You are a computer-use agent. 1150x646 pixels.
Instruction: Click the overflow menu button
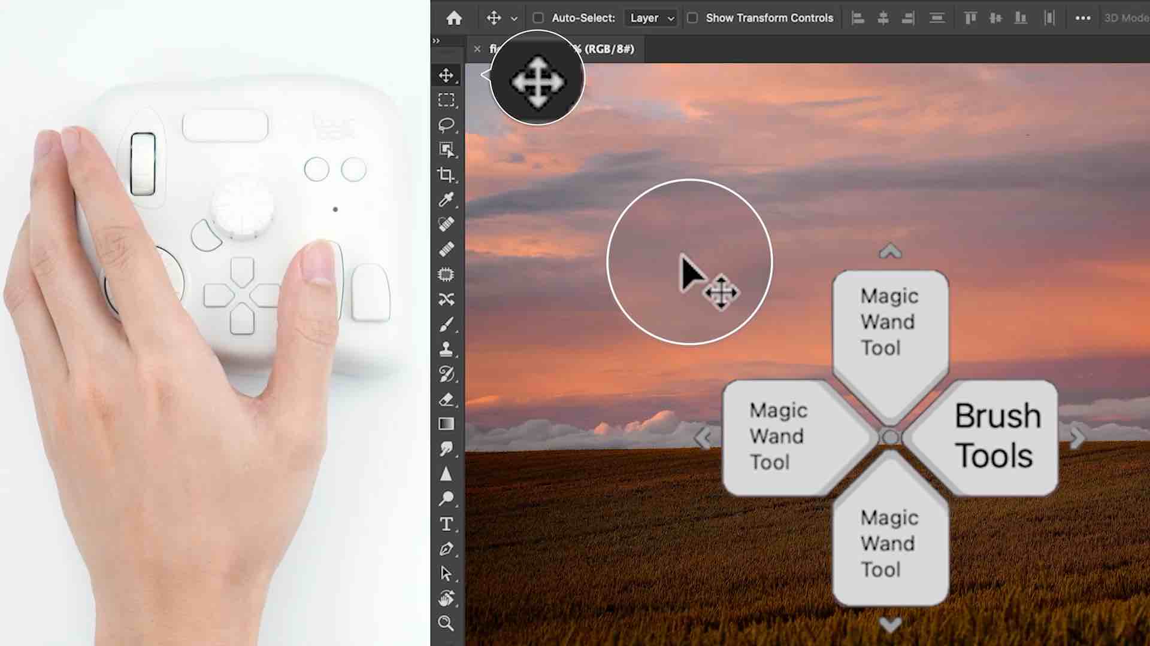(1082, 17)
